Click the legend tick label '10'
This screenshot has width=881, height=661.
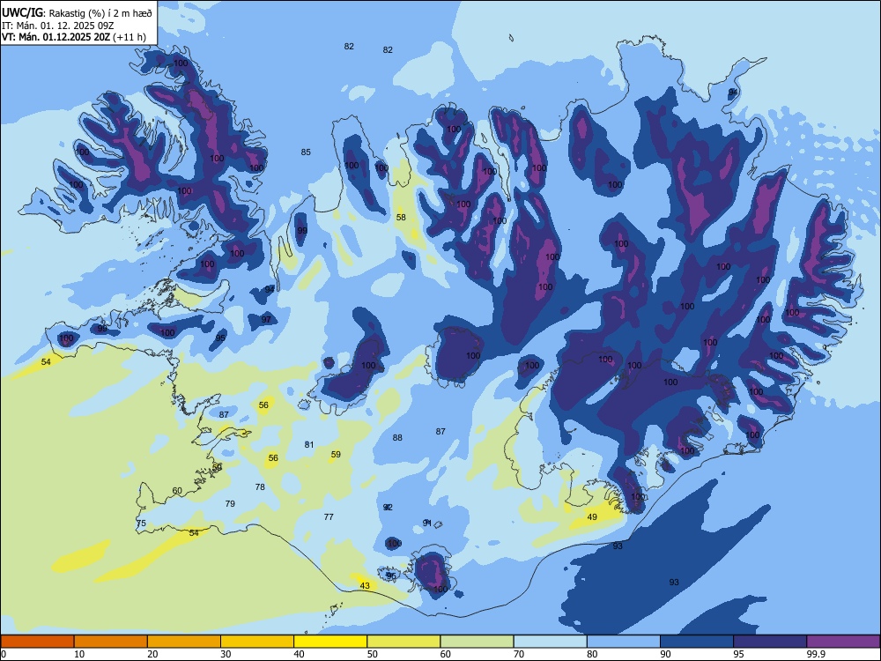(x=79, y=654)
